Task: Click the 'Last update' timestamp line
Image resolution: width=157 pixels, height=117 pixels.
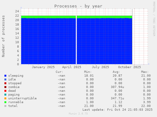Action: tap(118, 110)
